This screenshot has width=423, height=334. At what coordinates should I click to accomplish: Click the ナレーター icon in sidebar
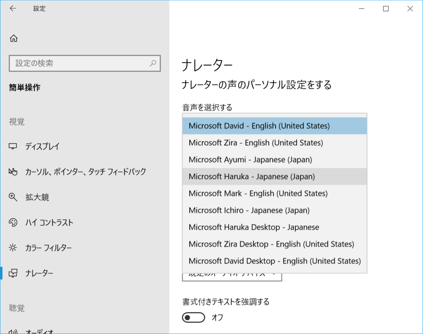tap(13, 273)
